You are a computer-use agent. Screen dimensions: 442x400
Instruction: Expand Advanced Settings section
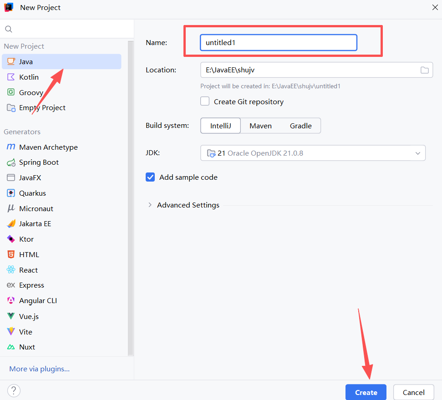click(x=150, y=205)
